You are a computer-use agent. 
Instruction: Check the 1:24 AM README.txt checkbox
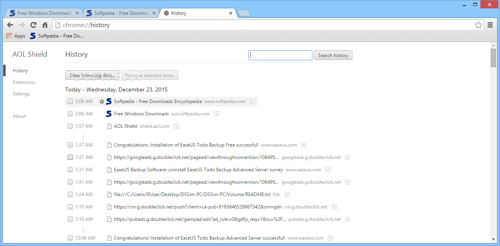click(70, 194)
